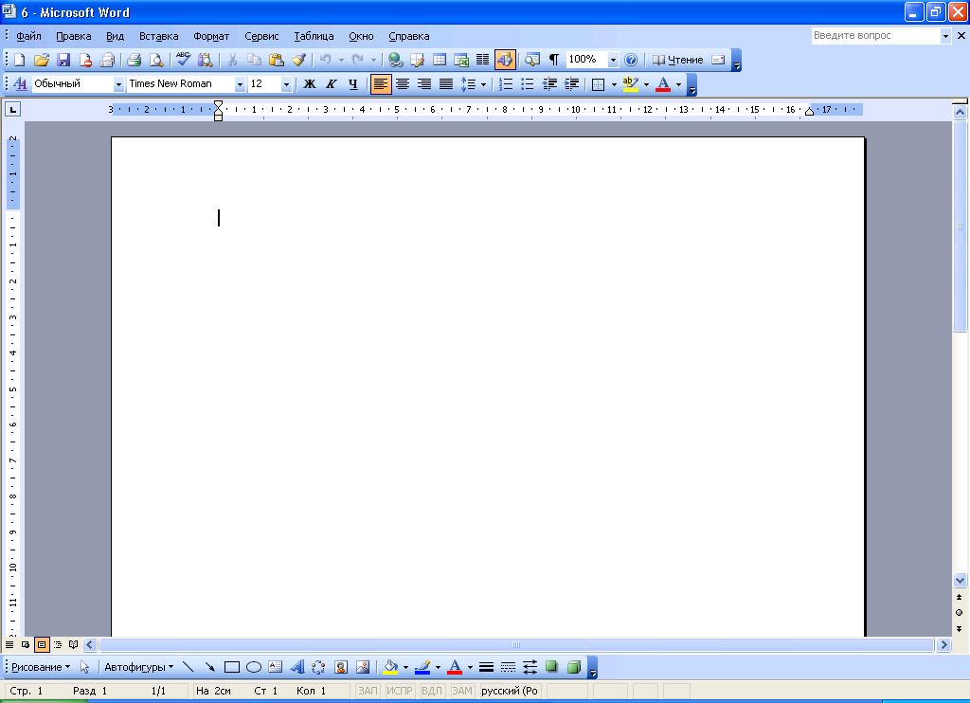Insert picture from file icon
970x703 pixels.
363,667
